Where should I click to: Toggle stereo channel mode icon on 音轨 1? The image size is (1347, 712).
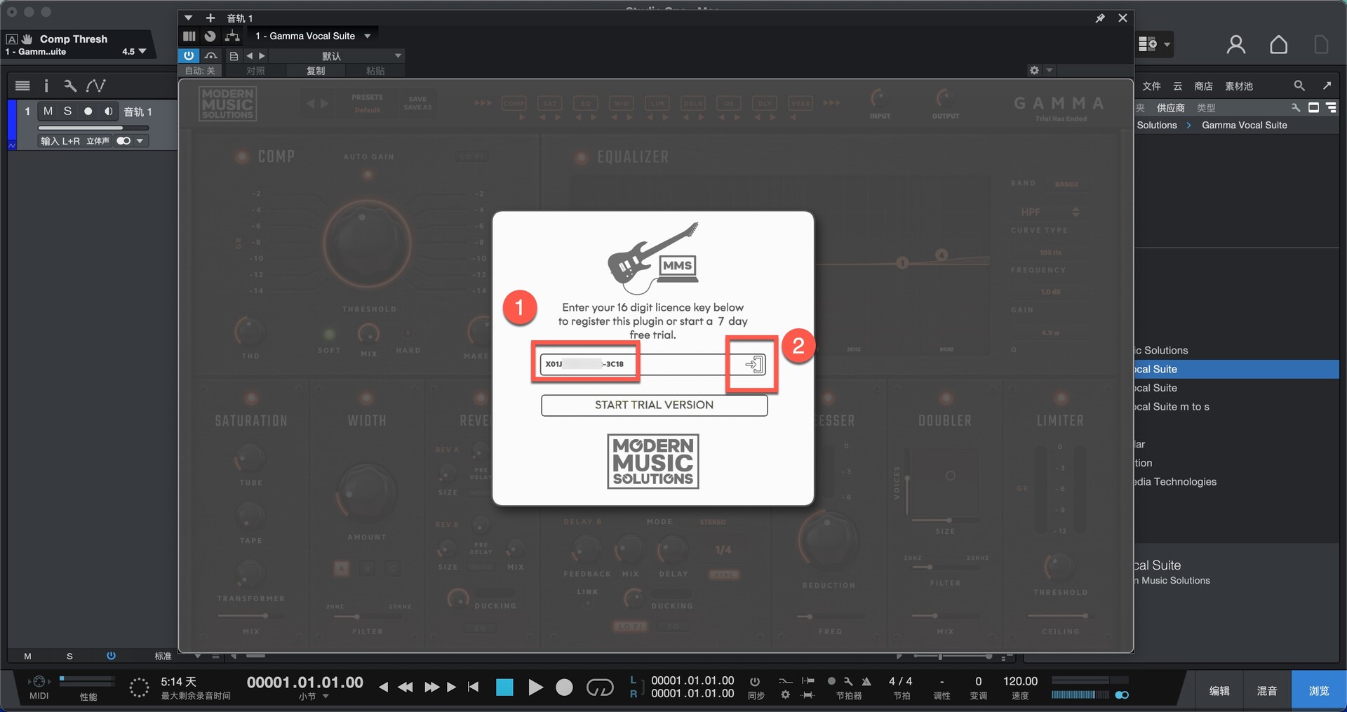pos(124,141)
